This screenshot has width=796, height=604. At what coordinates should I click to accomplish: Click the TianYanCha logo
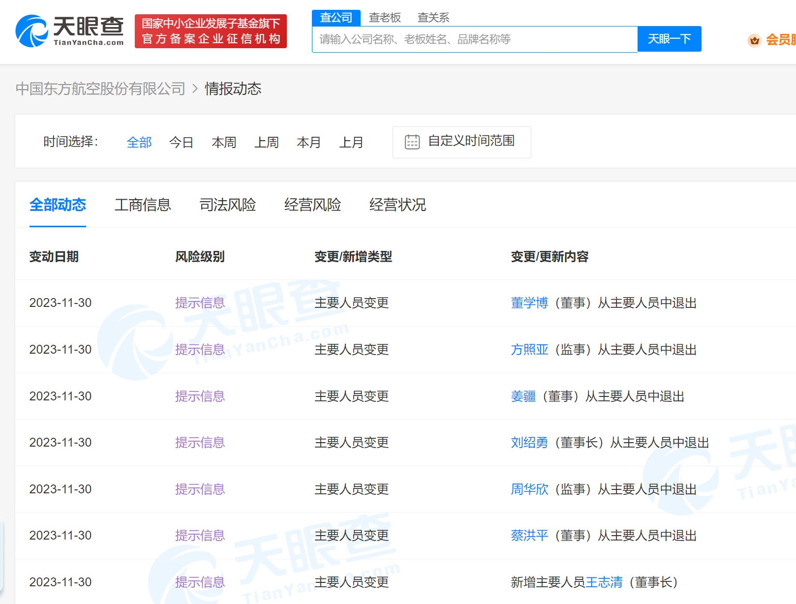coord(69,31)
